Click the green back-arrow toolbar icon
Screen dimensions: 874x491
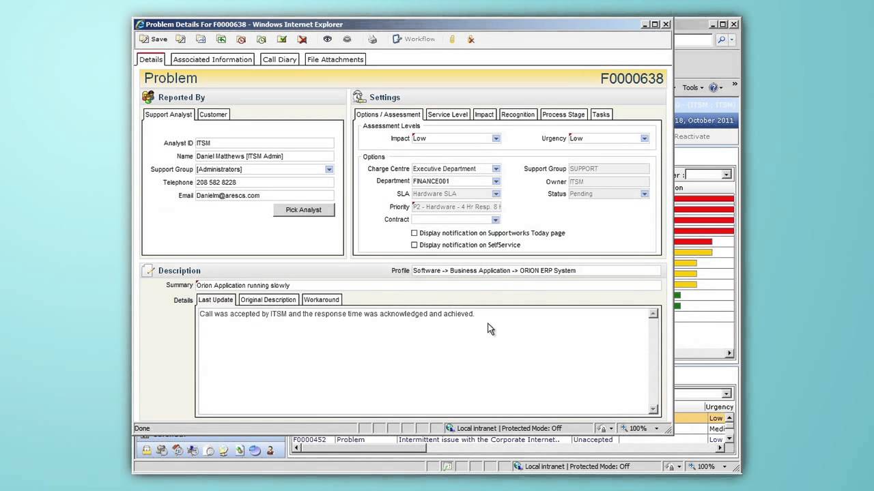221,40
